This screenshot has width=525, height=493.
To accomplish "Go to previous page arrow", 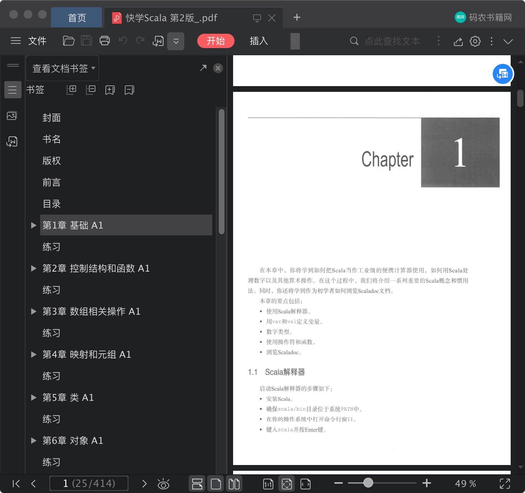I will (x=33, y=484).
